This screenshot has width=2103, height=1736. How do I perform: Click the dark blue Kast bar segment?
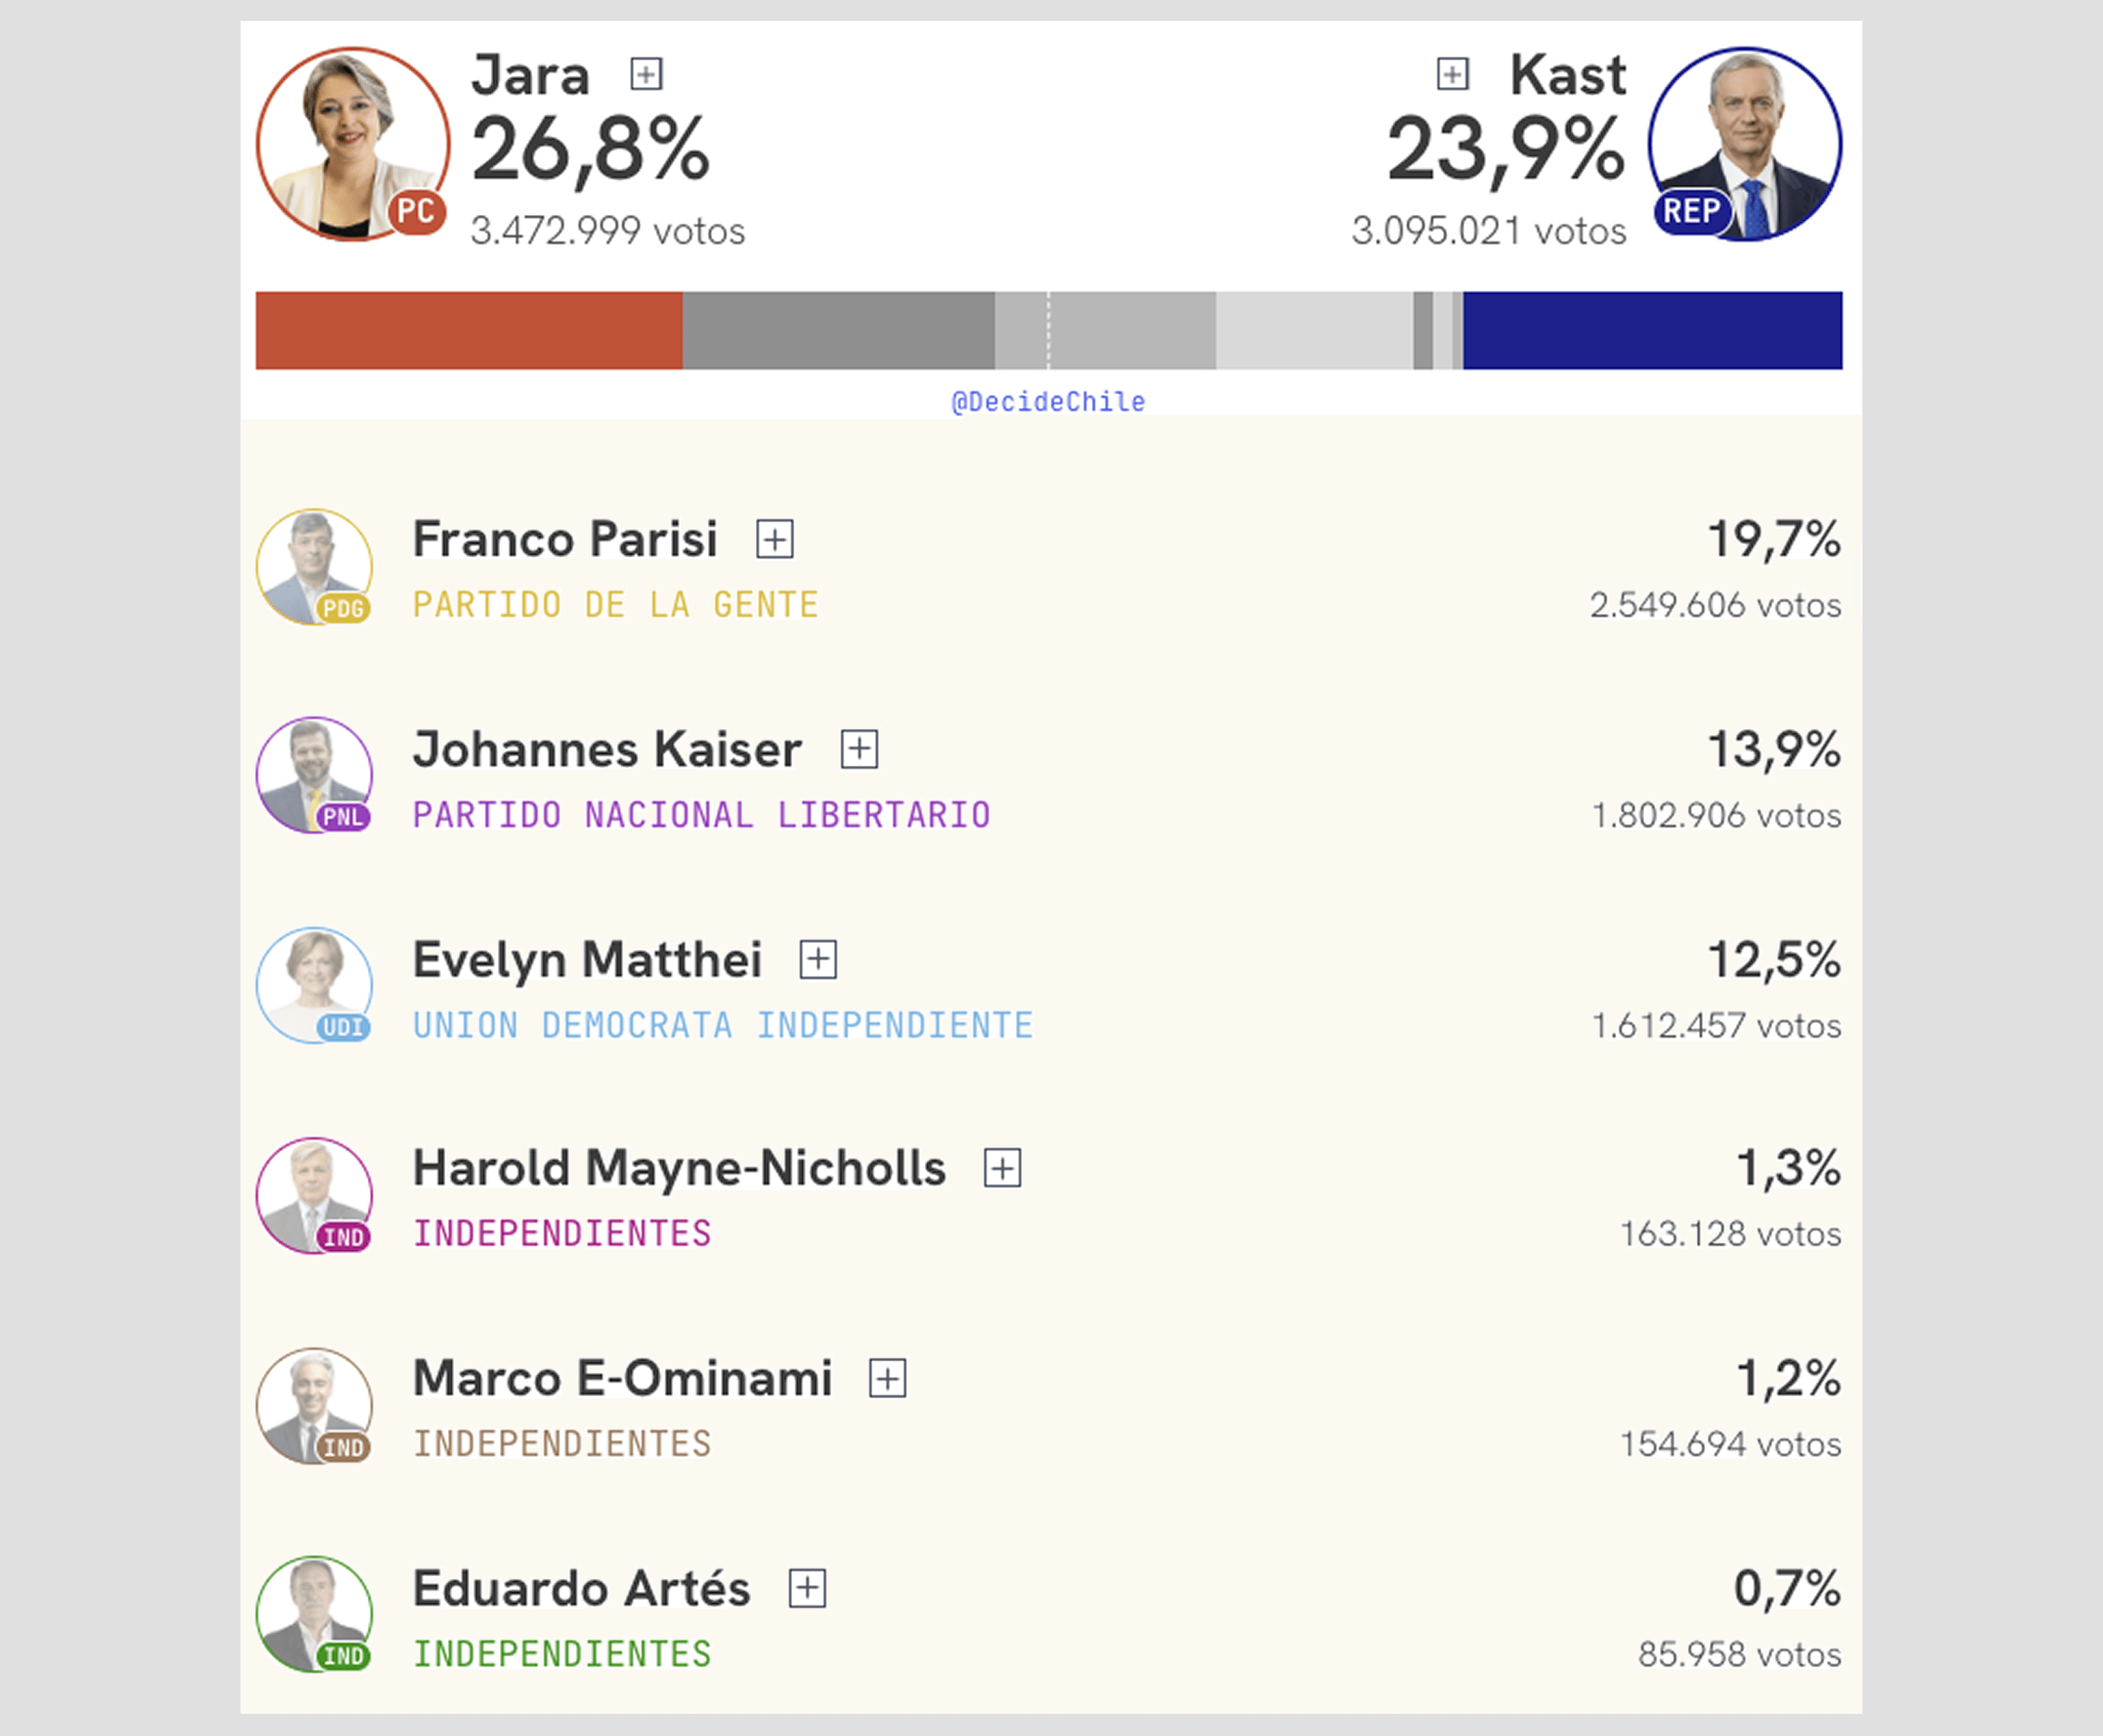[x=1652, y=330]
